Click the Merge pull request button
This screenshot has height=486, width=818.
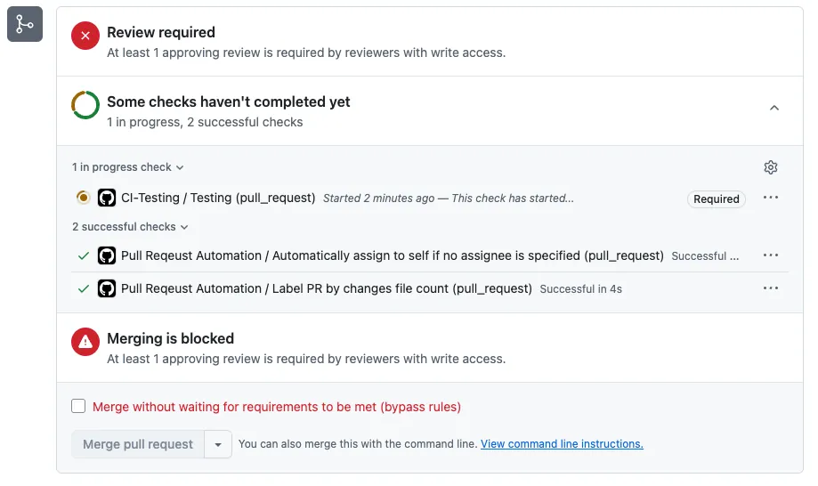pos(138,444)
